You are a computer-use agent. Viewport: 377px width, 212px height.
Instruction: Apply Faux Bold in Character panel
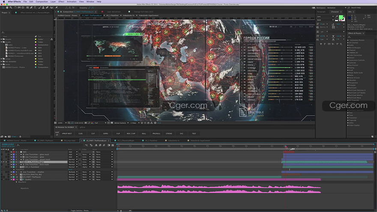(321, 44)
